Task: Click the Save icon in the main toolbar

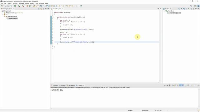Action: coord(6,6)
